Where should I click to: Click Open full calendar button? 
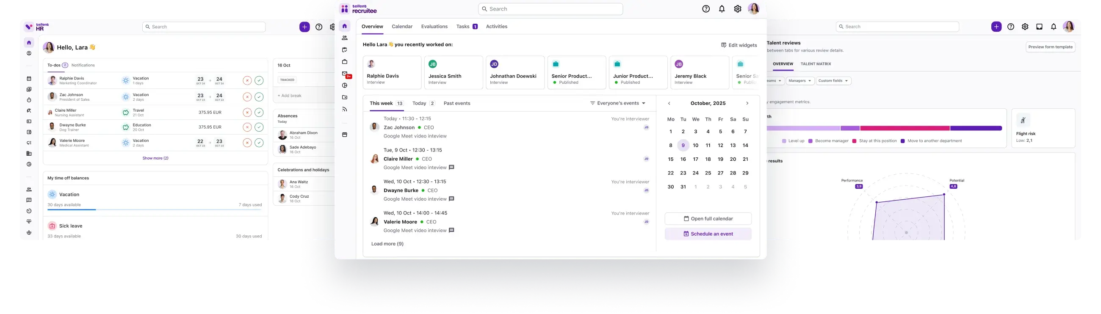(x=708, y=219)
